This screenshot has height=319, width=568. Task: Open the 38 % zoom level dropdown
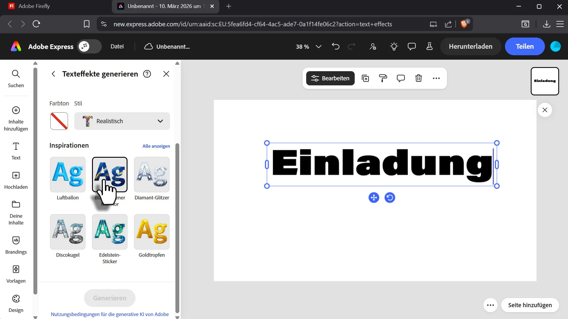[x=308, y=47]
